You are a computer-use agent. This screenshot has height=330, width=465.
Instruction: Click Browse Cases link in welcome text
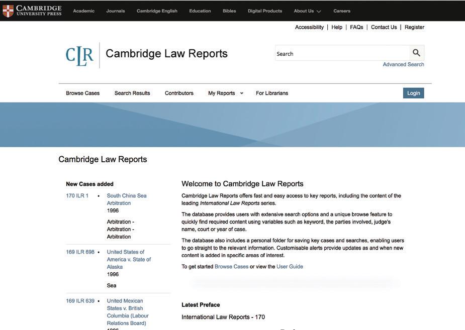point(231,266)
